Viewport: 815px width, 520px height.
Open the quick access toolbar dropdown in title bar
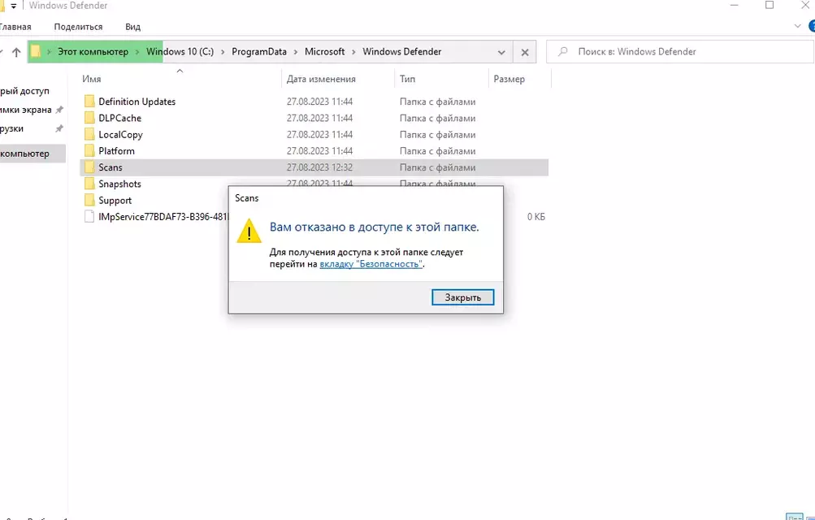point(13,6)
